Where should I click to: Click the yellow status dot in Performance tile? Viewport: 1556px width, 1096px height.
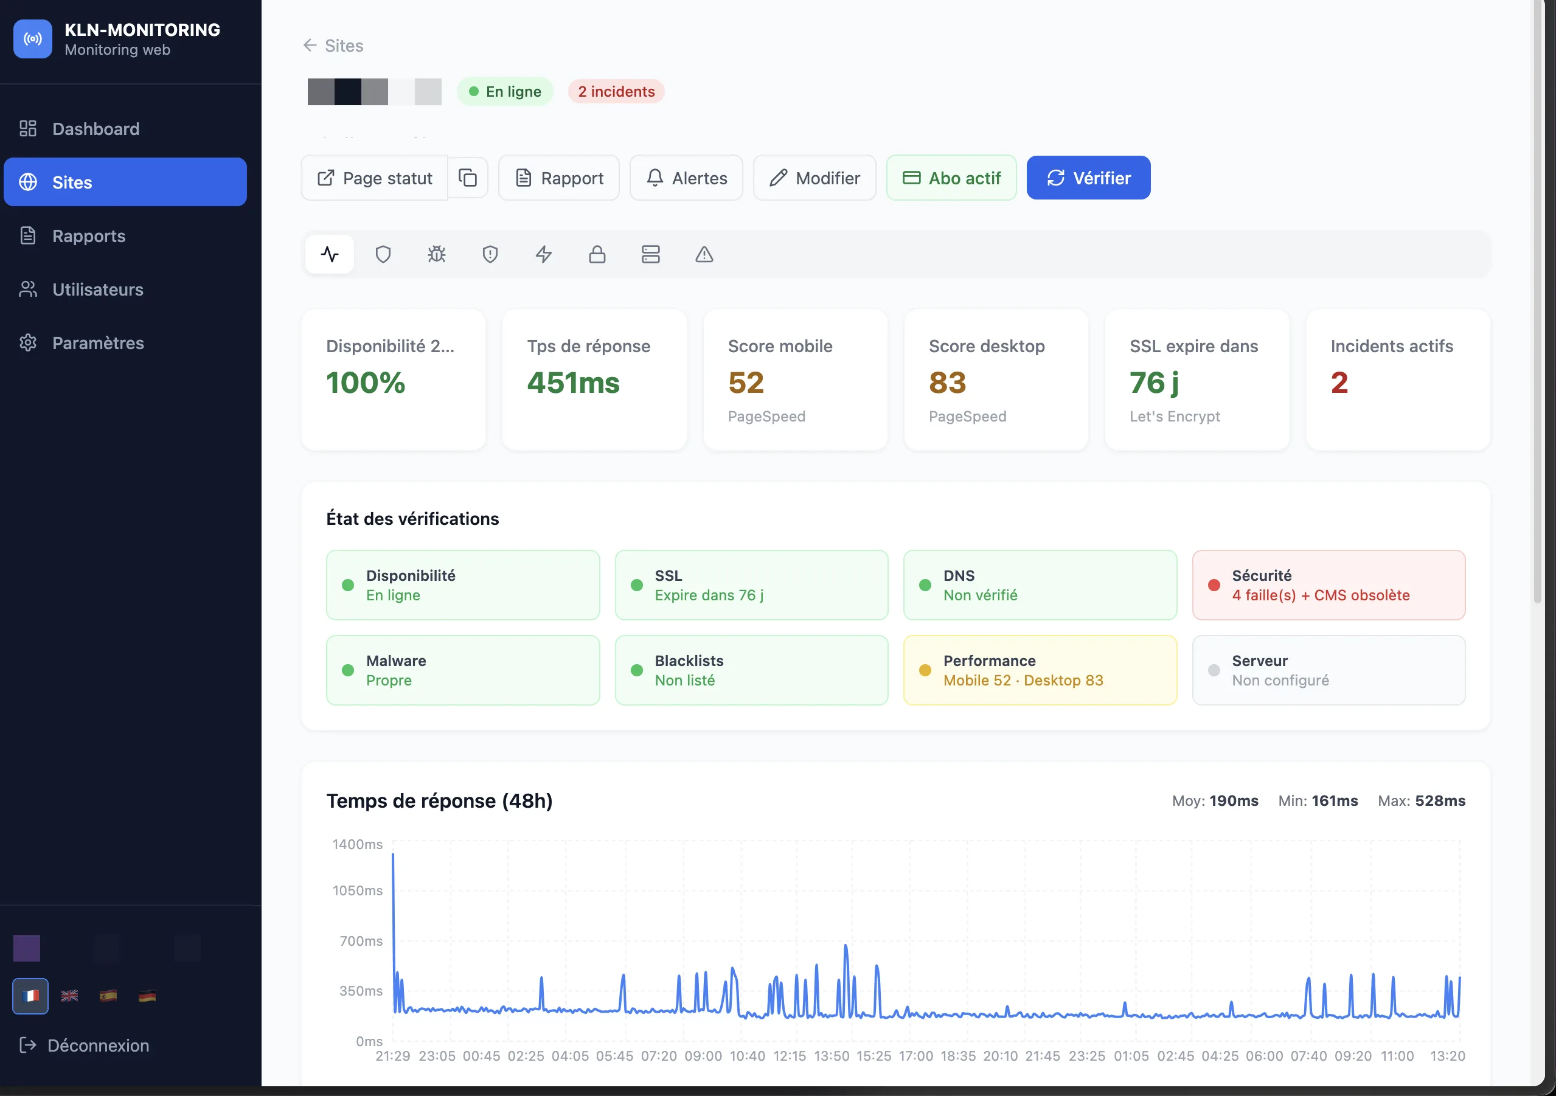[925, 670]
